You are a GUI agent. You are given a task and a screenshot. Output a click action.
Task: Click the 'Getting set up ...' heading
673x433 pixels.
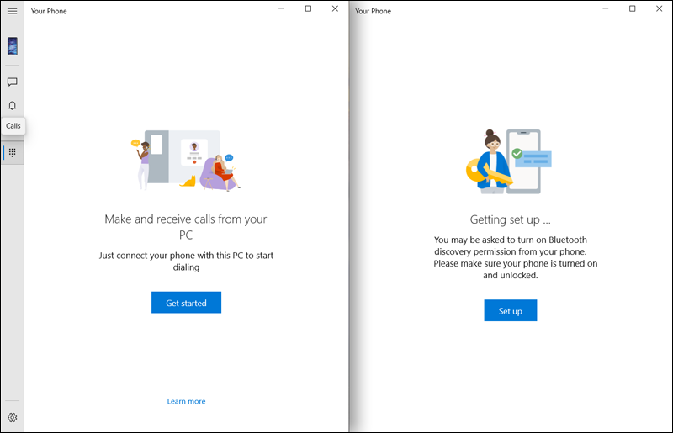tap(511, 219)
